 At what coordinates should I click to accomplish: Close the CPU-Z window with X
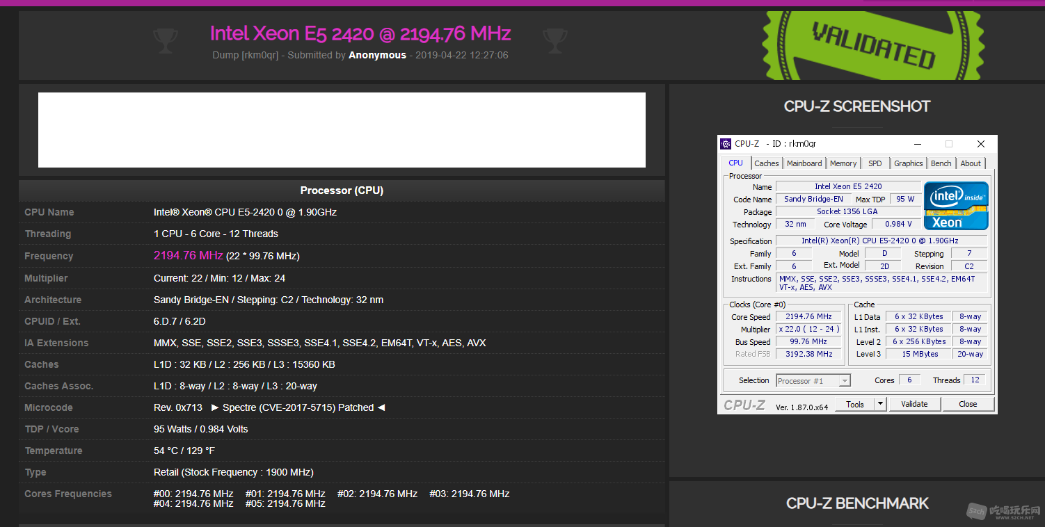981,144
